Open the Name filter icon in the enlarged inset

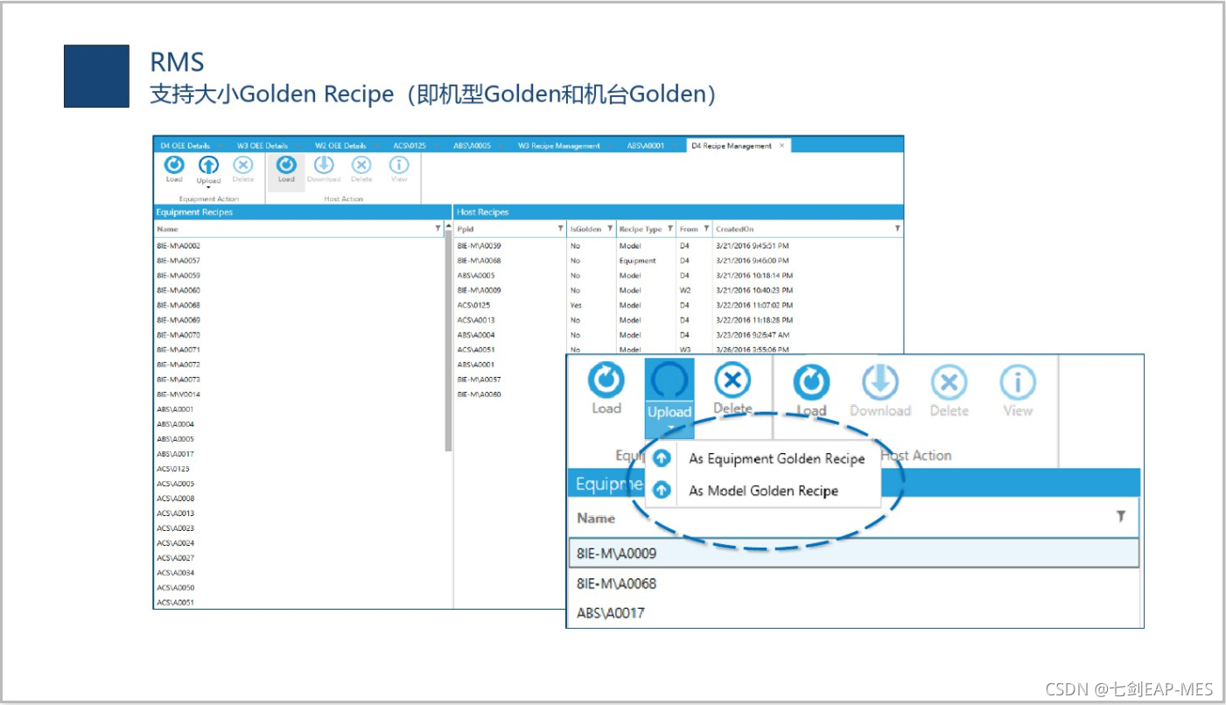point(1120,517)
